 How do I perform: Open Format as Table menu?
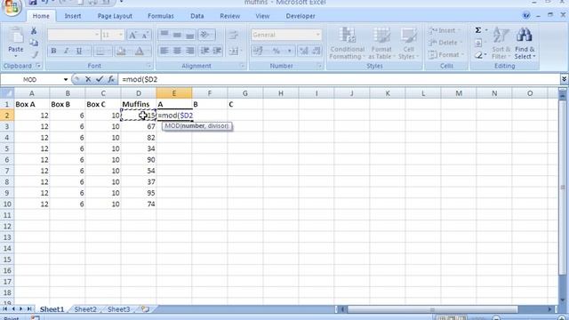coord(381,43)
